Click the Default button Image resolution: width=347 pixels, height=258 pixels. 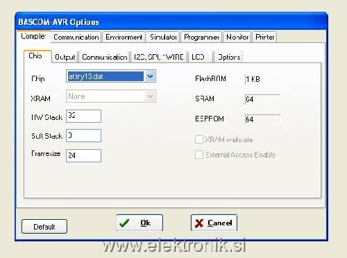point(44,227)
